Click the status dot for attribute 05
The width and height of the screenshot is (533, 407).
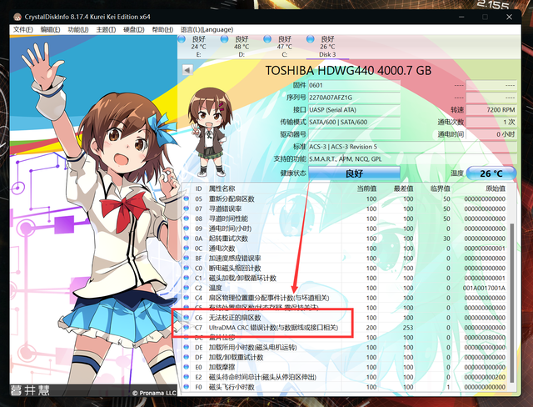pyautogui.click(x=187, y=198)
